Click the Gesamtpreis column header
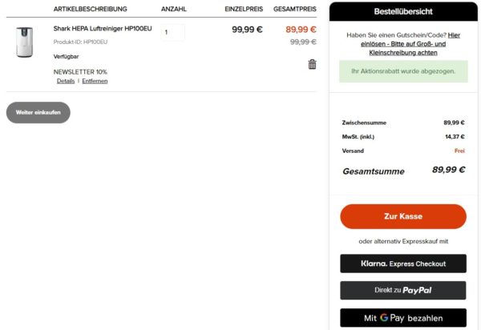The image size is (481, 330). 294,9
